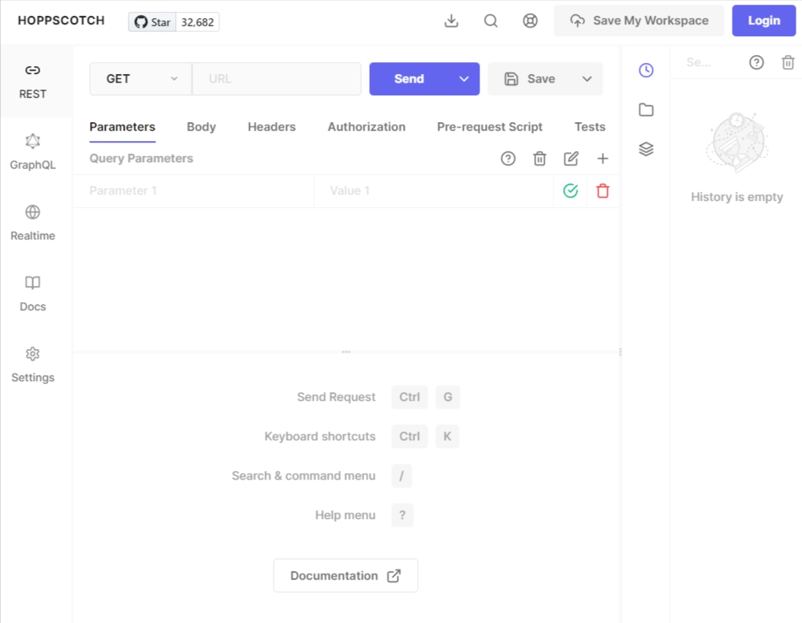Open the Collections folder icon
This screenshot has height=623, width=802.
(x=646, y=109)
